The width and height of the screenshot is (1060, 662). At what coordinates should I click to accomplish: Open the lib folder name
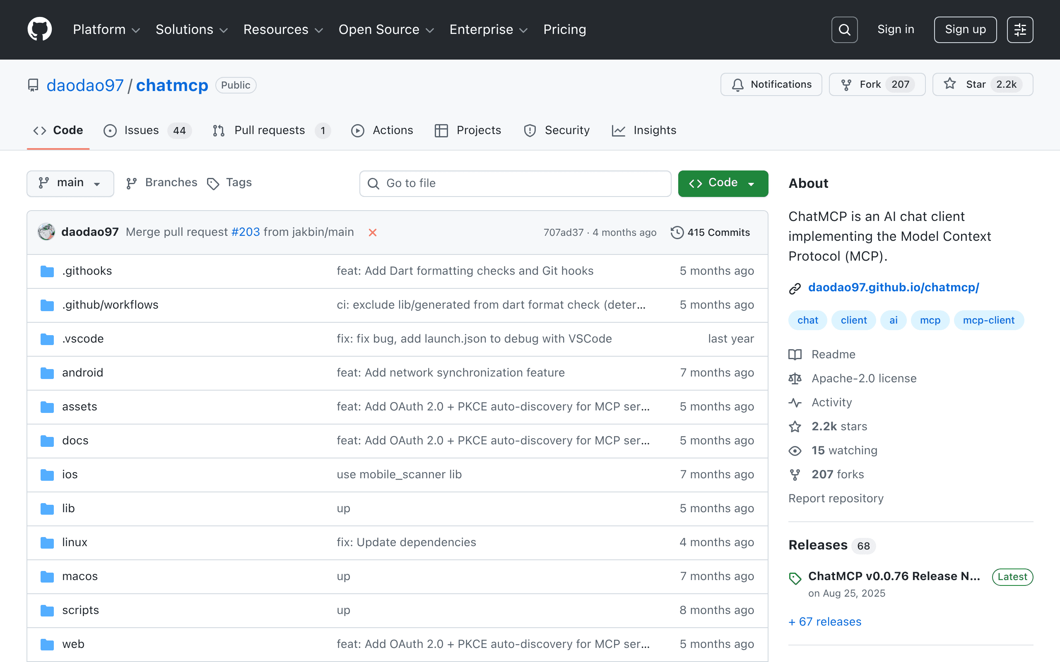point(68,508)
